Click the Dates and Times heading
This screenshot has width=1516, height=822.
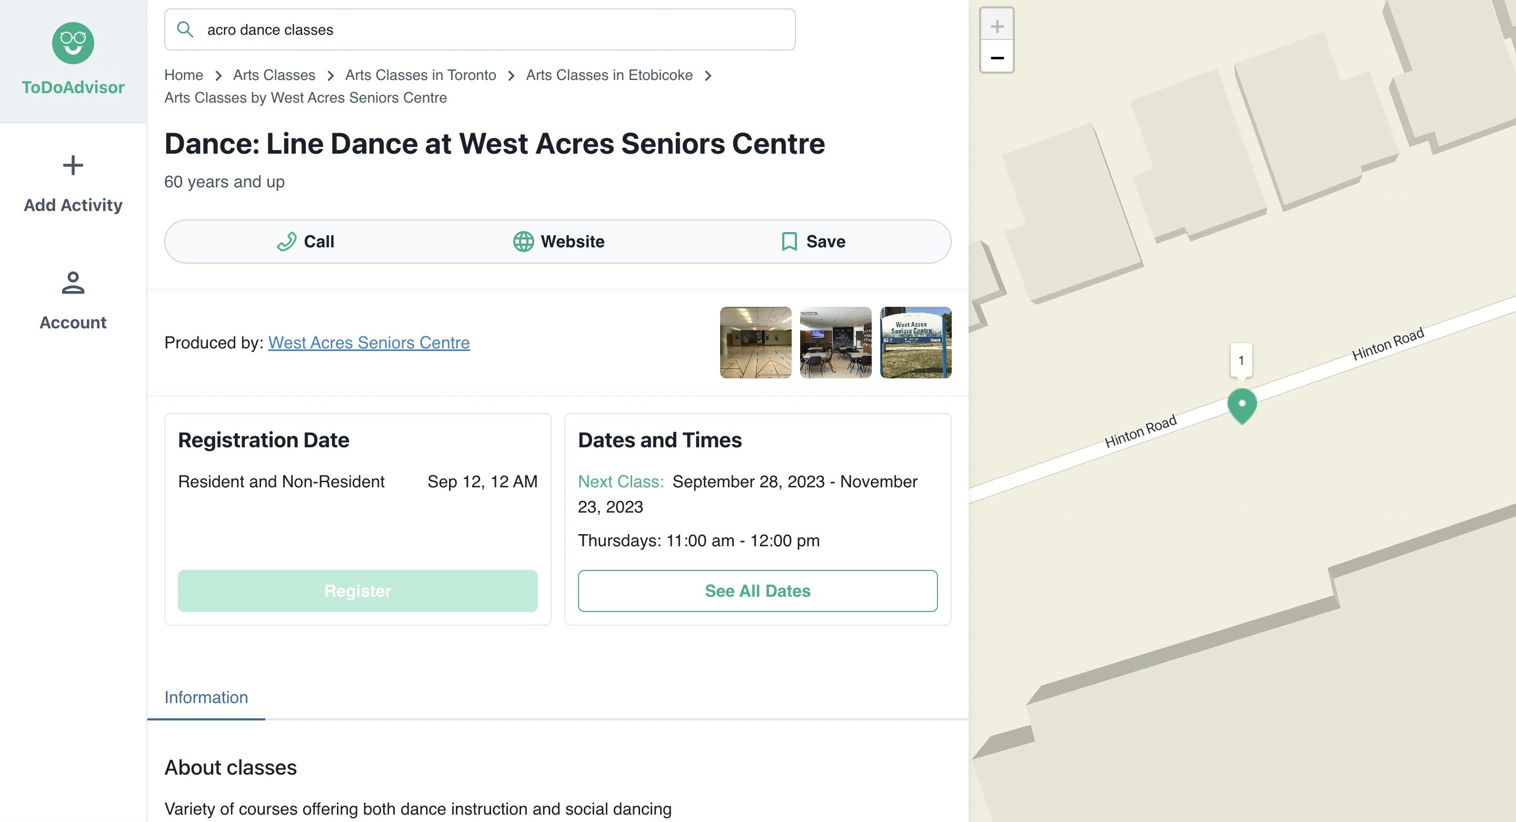[660, 440]
